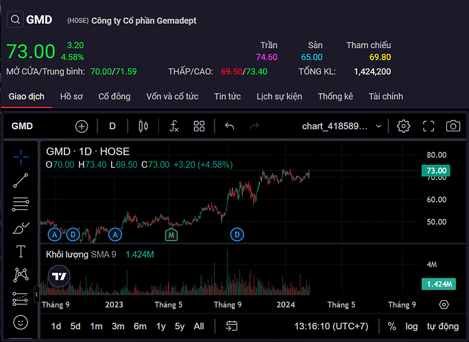Open the Lịch sự kiện tab

[x=279, y=96]
